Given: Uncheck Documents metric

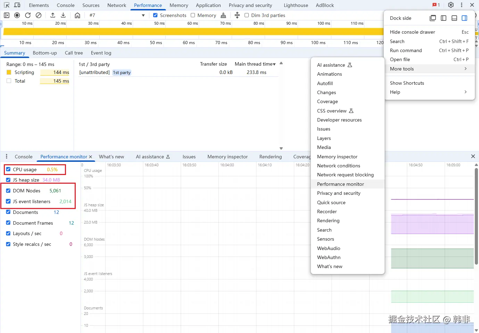Looking at the screenshot, I should pos(8,212).
